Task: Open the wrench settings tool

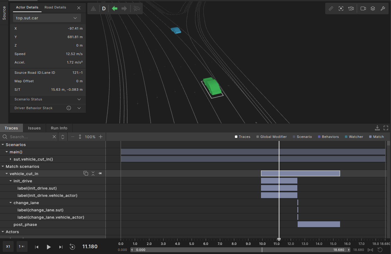Action: click(383, 8)
